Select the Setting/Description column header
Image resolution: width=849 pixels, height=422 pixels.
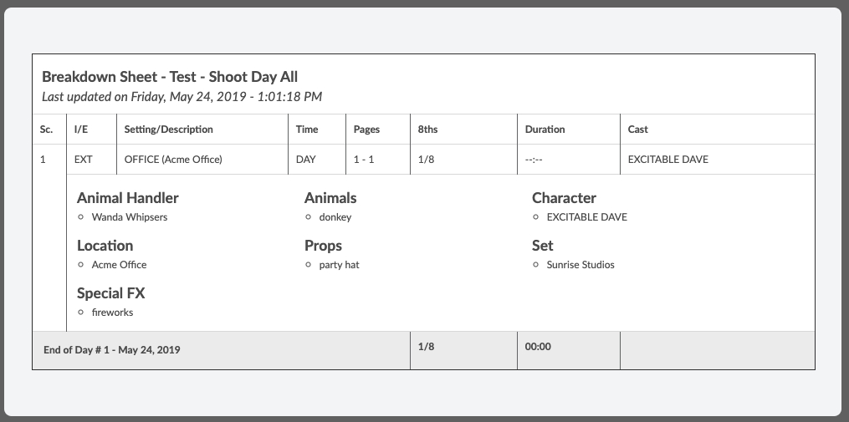click(168, 130)
